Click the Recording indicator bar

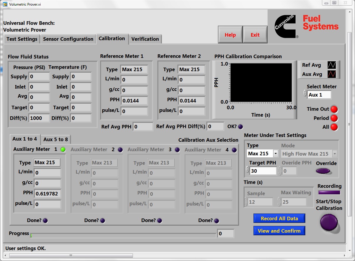[x=329, y=193]
